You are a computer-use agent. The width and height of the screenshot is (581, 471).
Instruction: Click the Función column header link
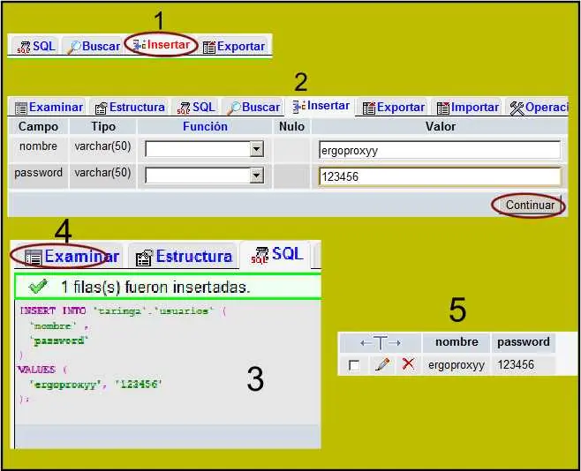[205, 126]
